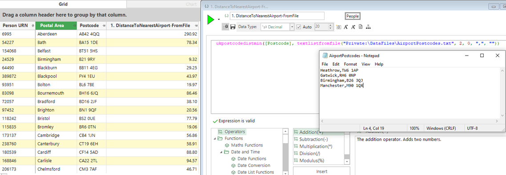
Task: Select the Grid tab
Action: (x=63, y=4)
